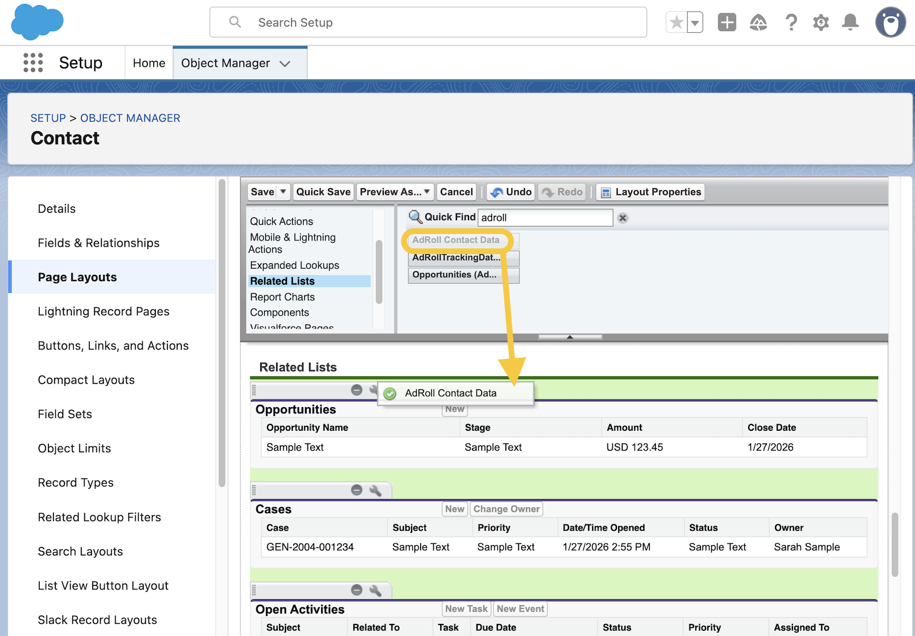Switch to the Home tab
The height and width of the screenshot is (636, 915).
[148, 63]
